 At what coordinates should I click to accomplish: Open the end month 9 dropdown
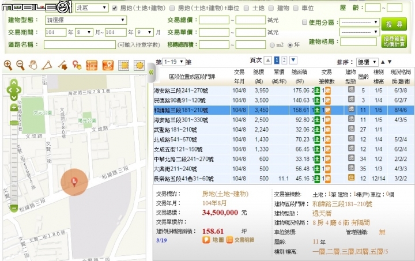(x=145, y=32)
